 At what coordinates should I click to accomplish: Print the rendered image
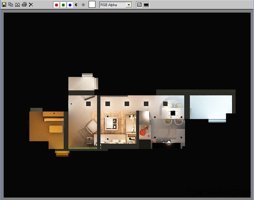24,5
